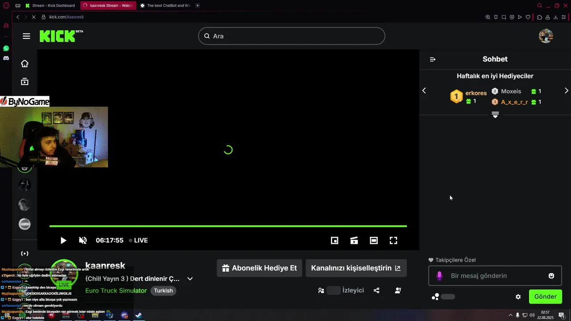Open new browser tab
The image size is (571, 321).
(x=198, y=5)
